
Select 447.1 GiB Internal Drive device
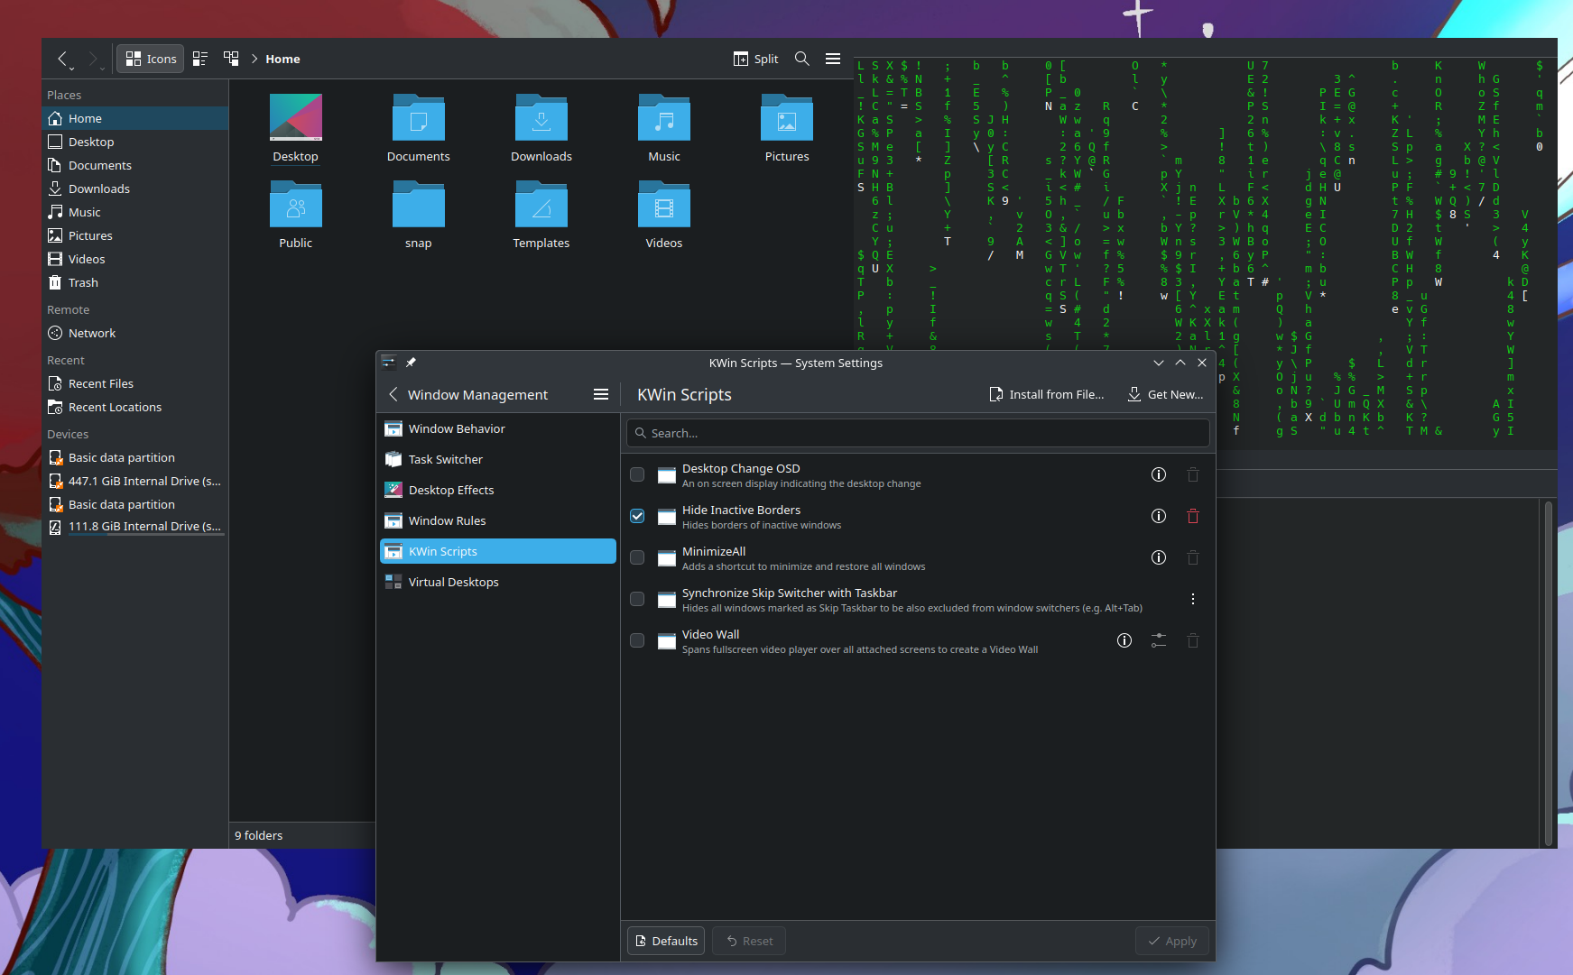(135, 481)
